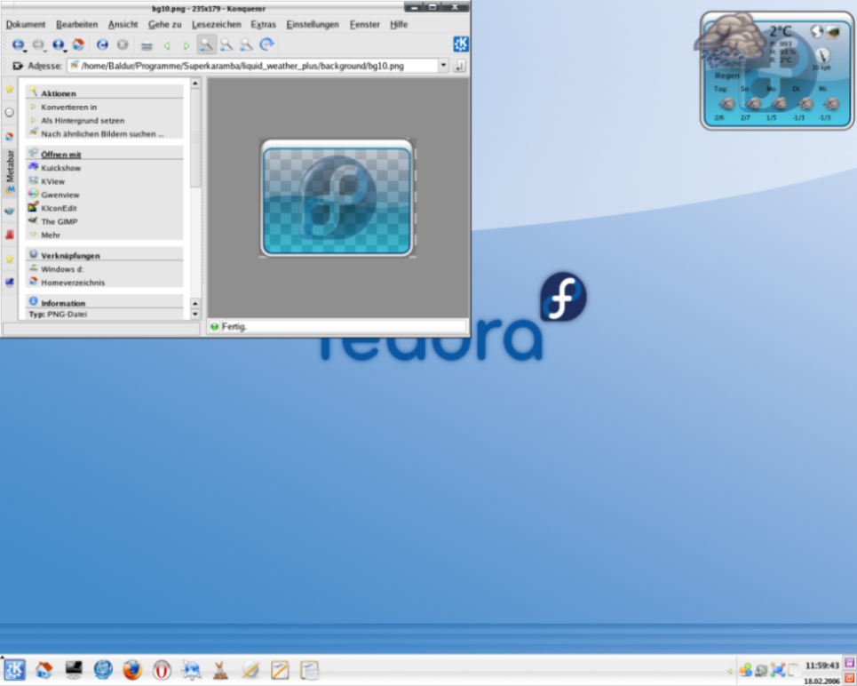Go up one directory with Up arrow
Screen dimensions: 857x686
point(58,44)
